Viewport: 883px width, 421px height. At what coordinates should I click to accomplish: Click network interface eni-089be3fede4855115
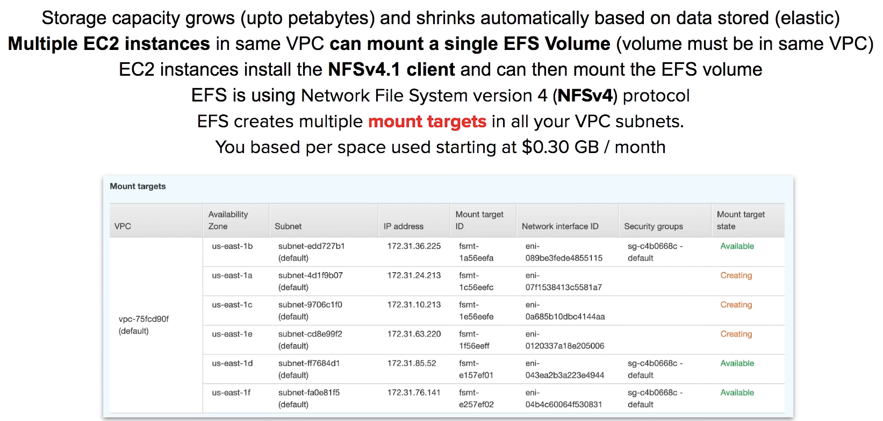[564, 252]
